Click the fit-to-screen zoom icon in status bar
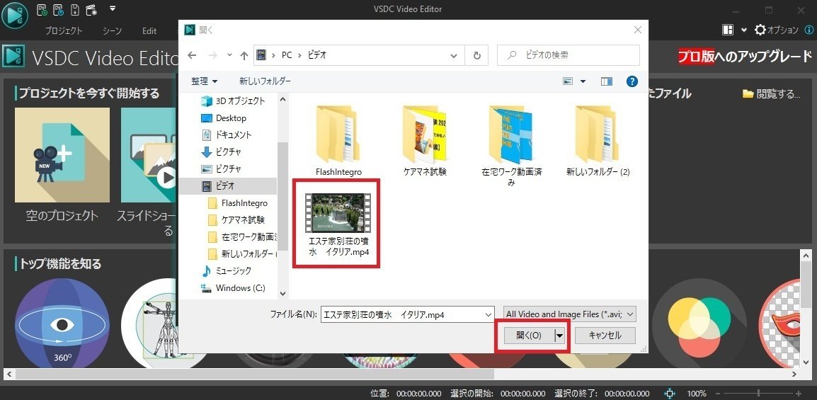Viewport: 817px width, 400px height. coord(670,394)
